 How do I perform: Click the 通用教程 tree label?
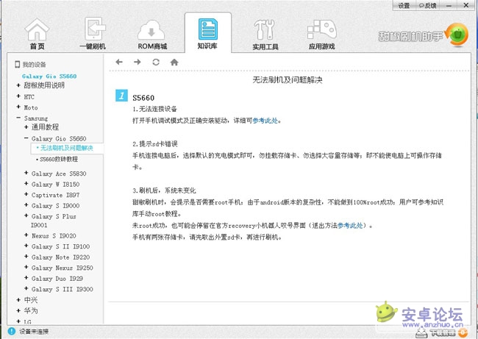coord(45,127)
